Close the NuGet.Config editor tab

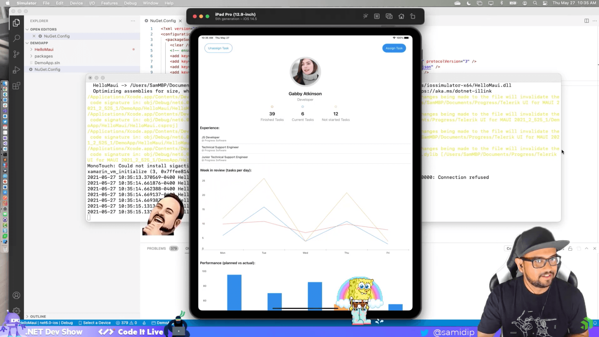[180, 21]
